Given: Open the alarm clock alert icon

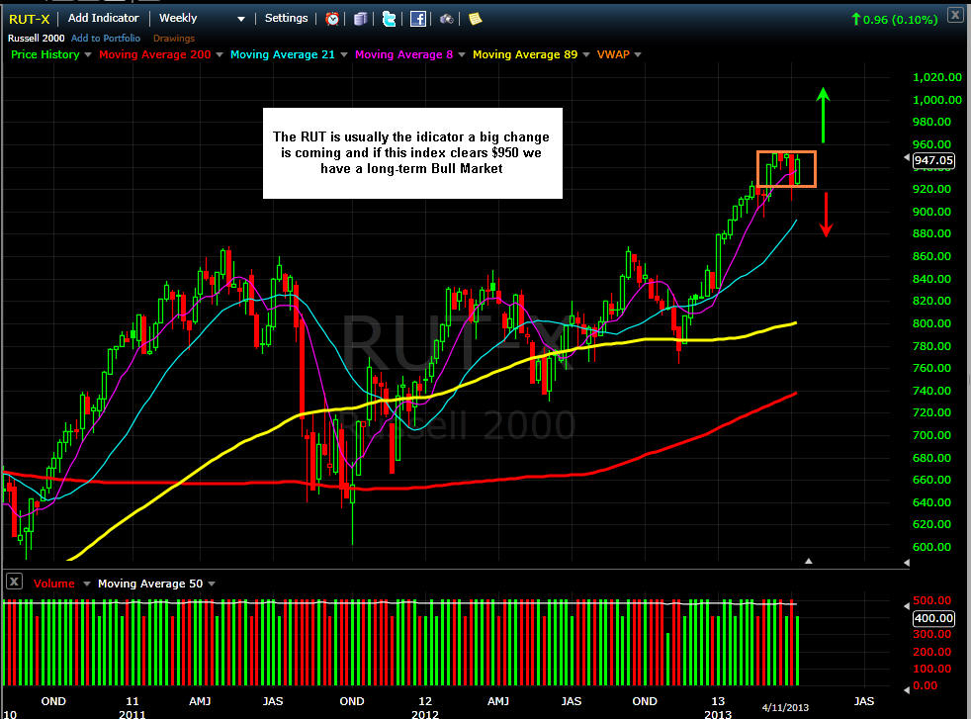Looking at the screenshot, I should pyautogui.click(x=332, y=19).
